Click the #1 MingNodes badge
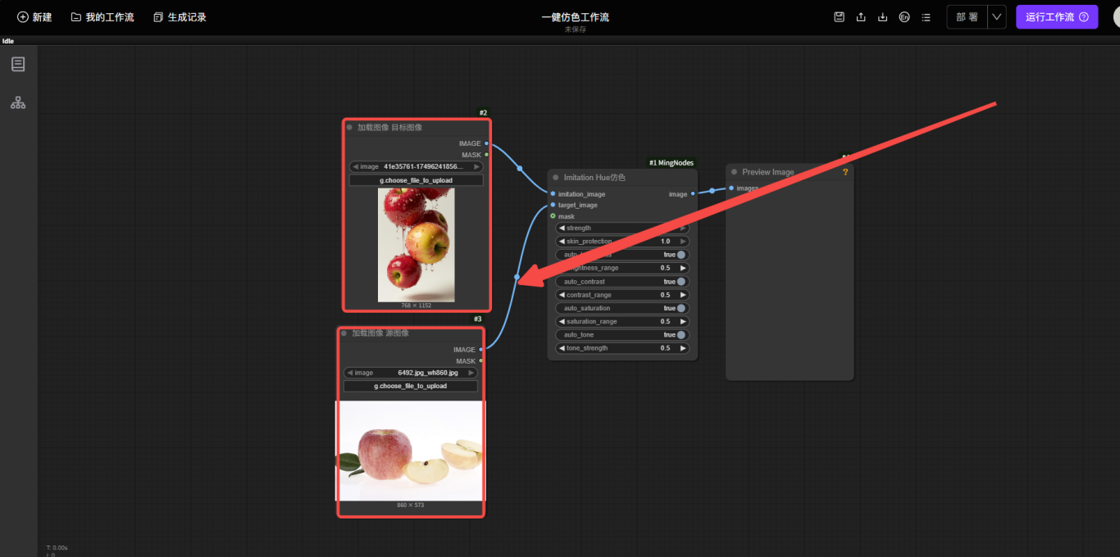Viewport: 1120px width, 557px height. 672,163
